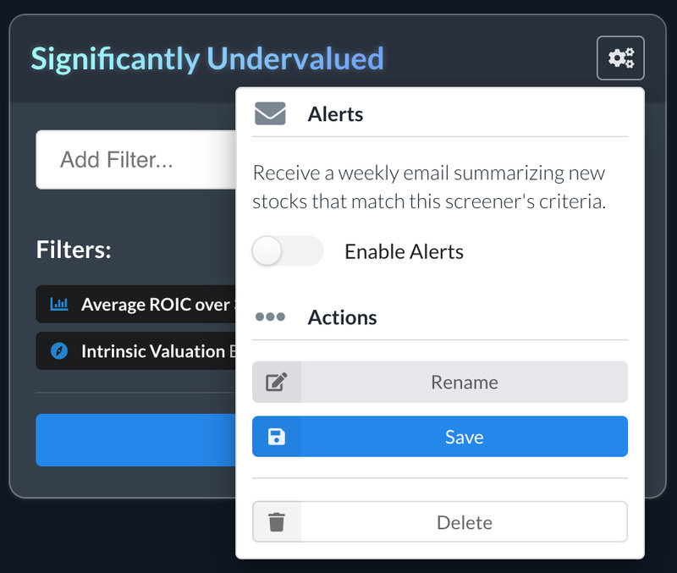Viewport: 677px width, 573px height.
Task: Click the Significantly Undervalued screener title
Action: coord(207,58)
